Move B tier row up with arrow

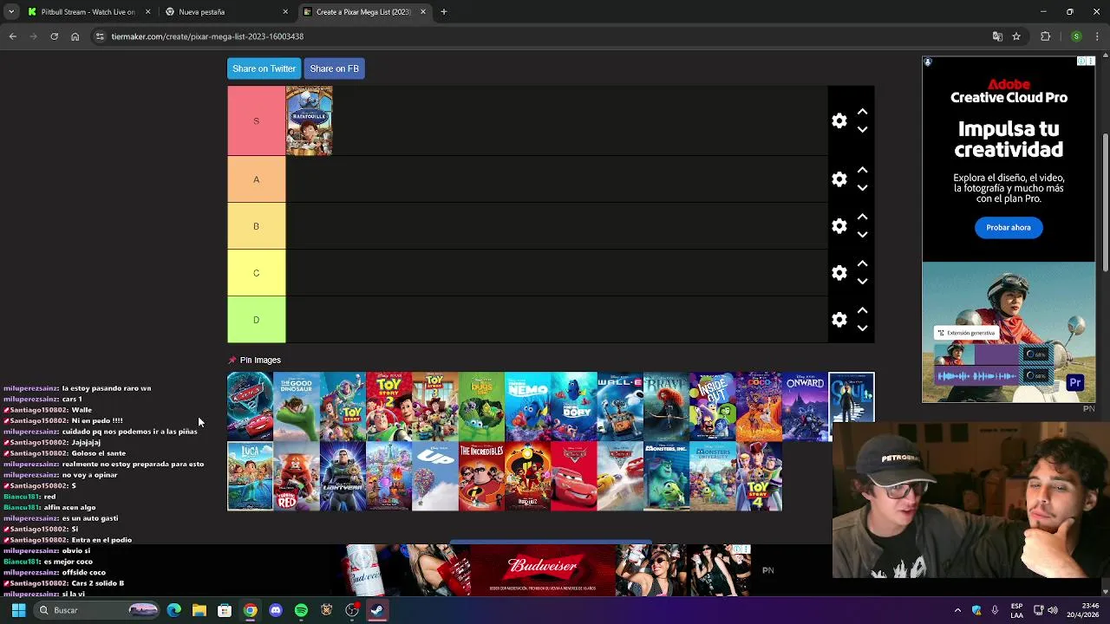tap(862, 217)
